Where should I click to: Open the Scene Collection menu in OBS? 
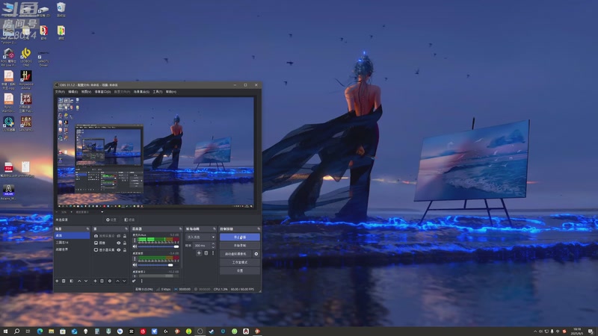tap(141, 92)
